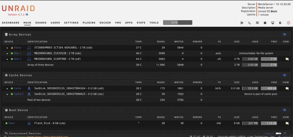Click the drive icon in the Disk 1 row

point(29,54)
